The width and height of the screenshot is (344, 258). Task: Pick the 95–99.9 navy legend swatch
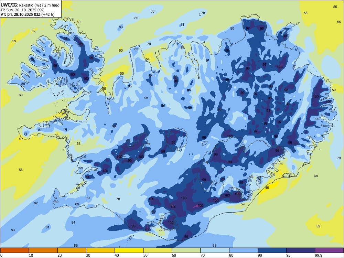[x=301, y=250]
